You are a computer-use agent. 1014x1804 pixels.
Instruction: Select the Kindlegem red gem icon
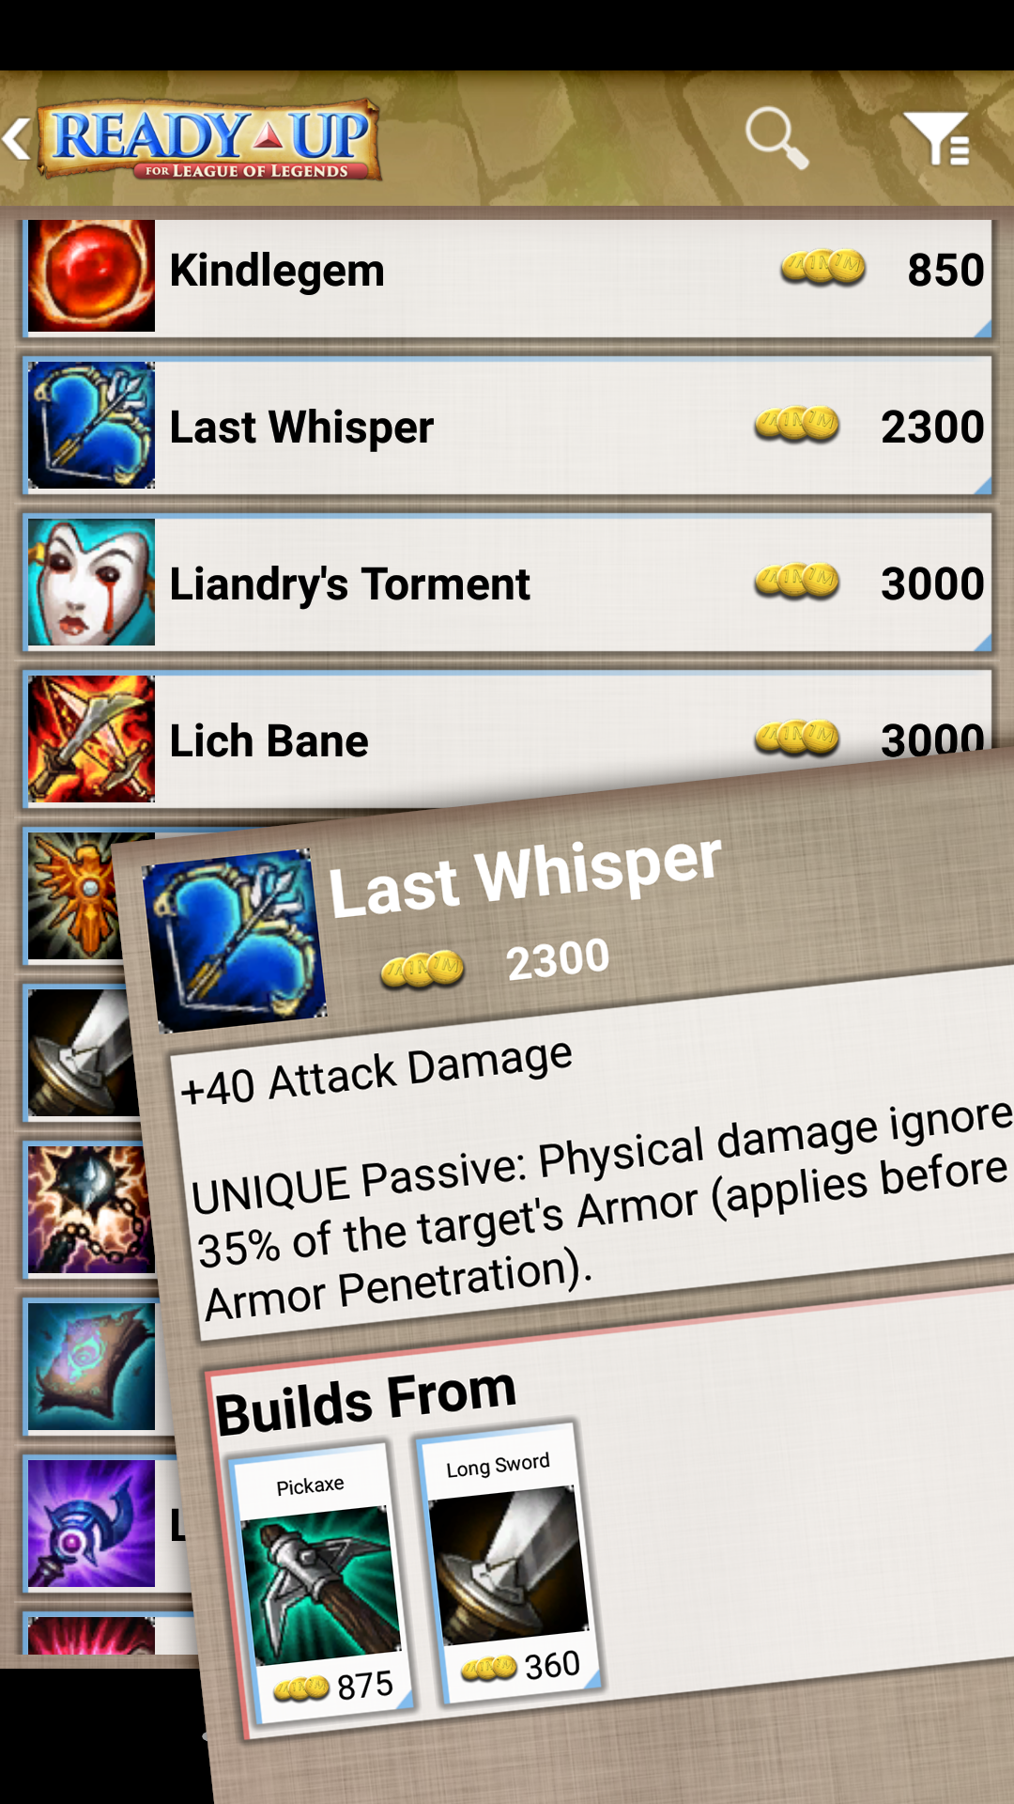click(91, 273)
